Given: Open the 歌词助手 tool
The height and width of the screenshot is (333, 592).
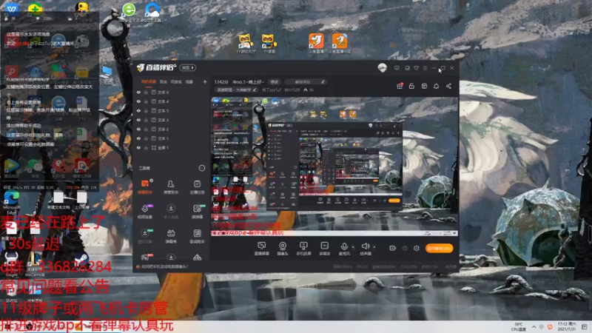Looking at the screenshot, I should (197, 236).
